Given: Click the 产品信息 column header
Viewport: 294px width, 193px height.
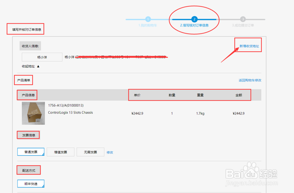Looking at the screenshot, I should 28,95.
